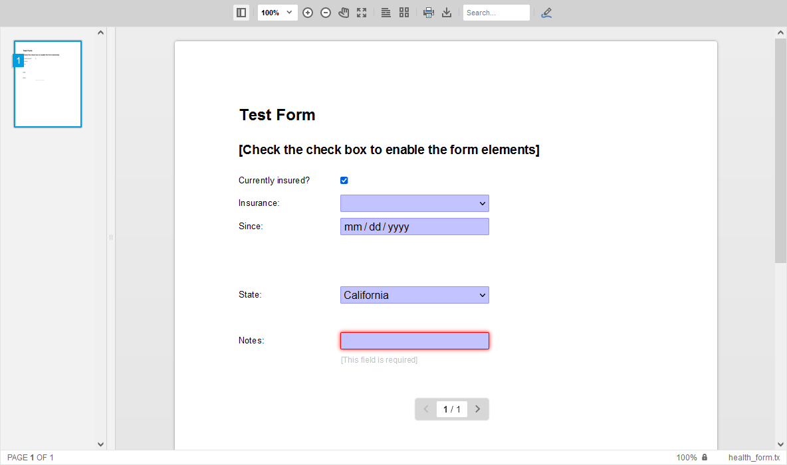Enter full screen mode
787x465 pixels.
(362, 13)
